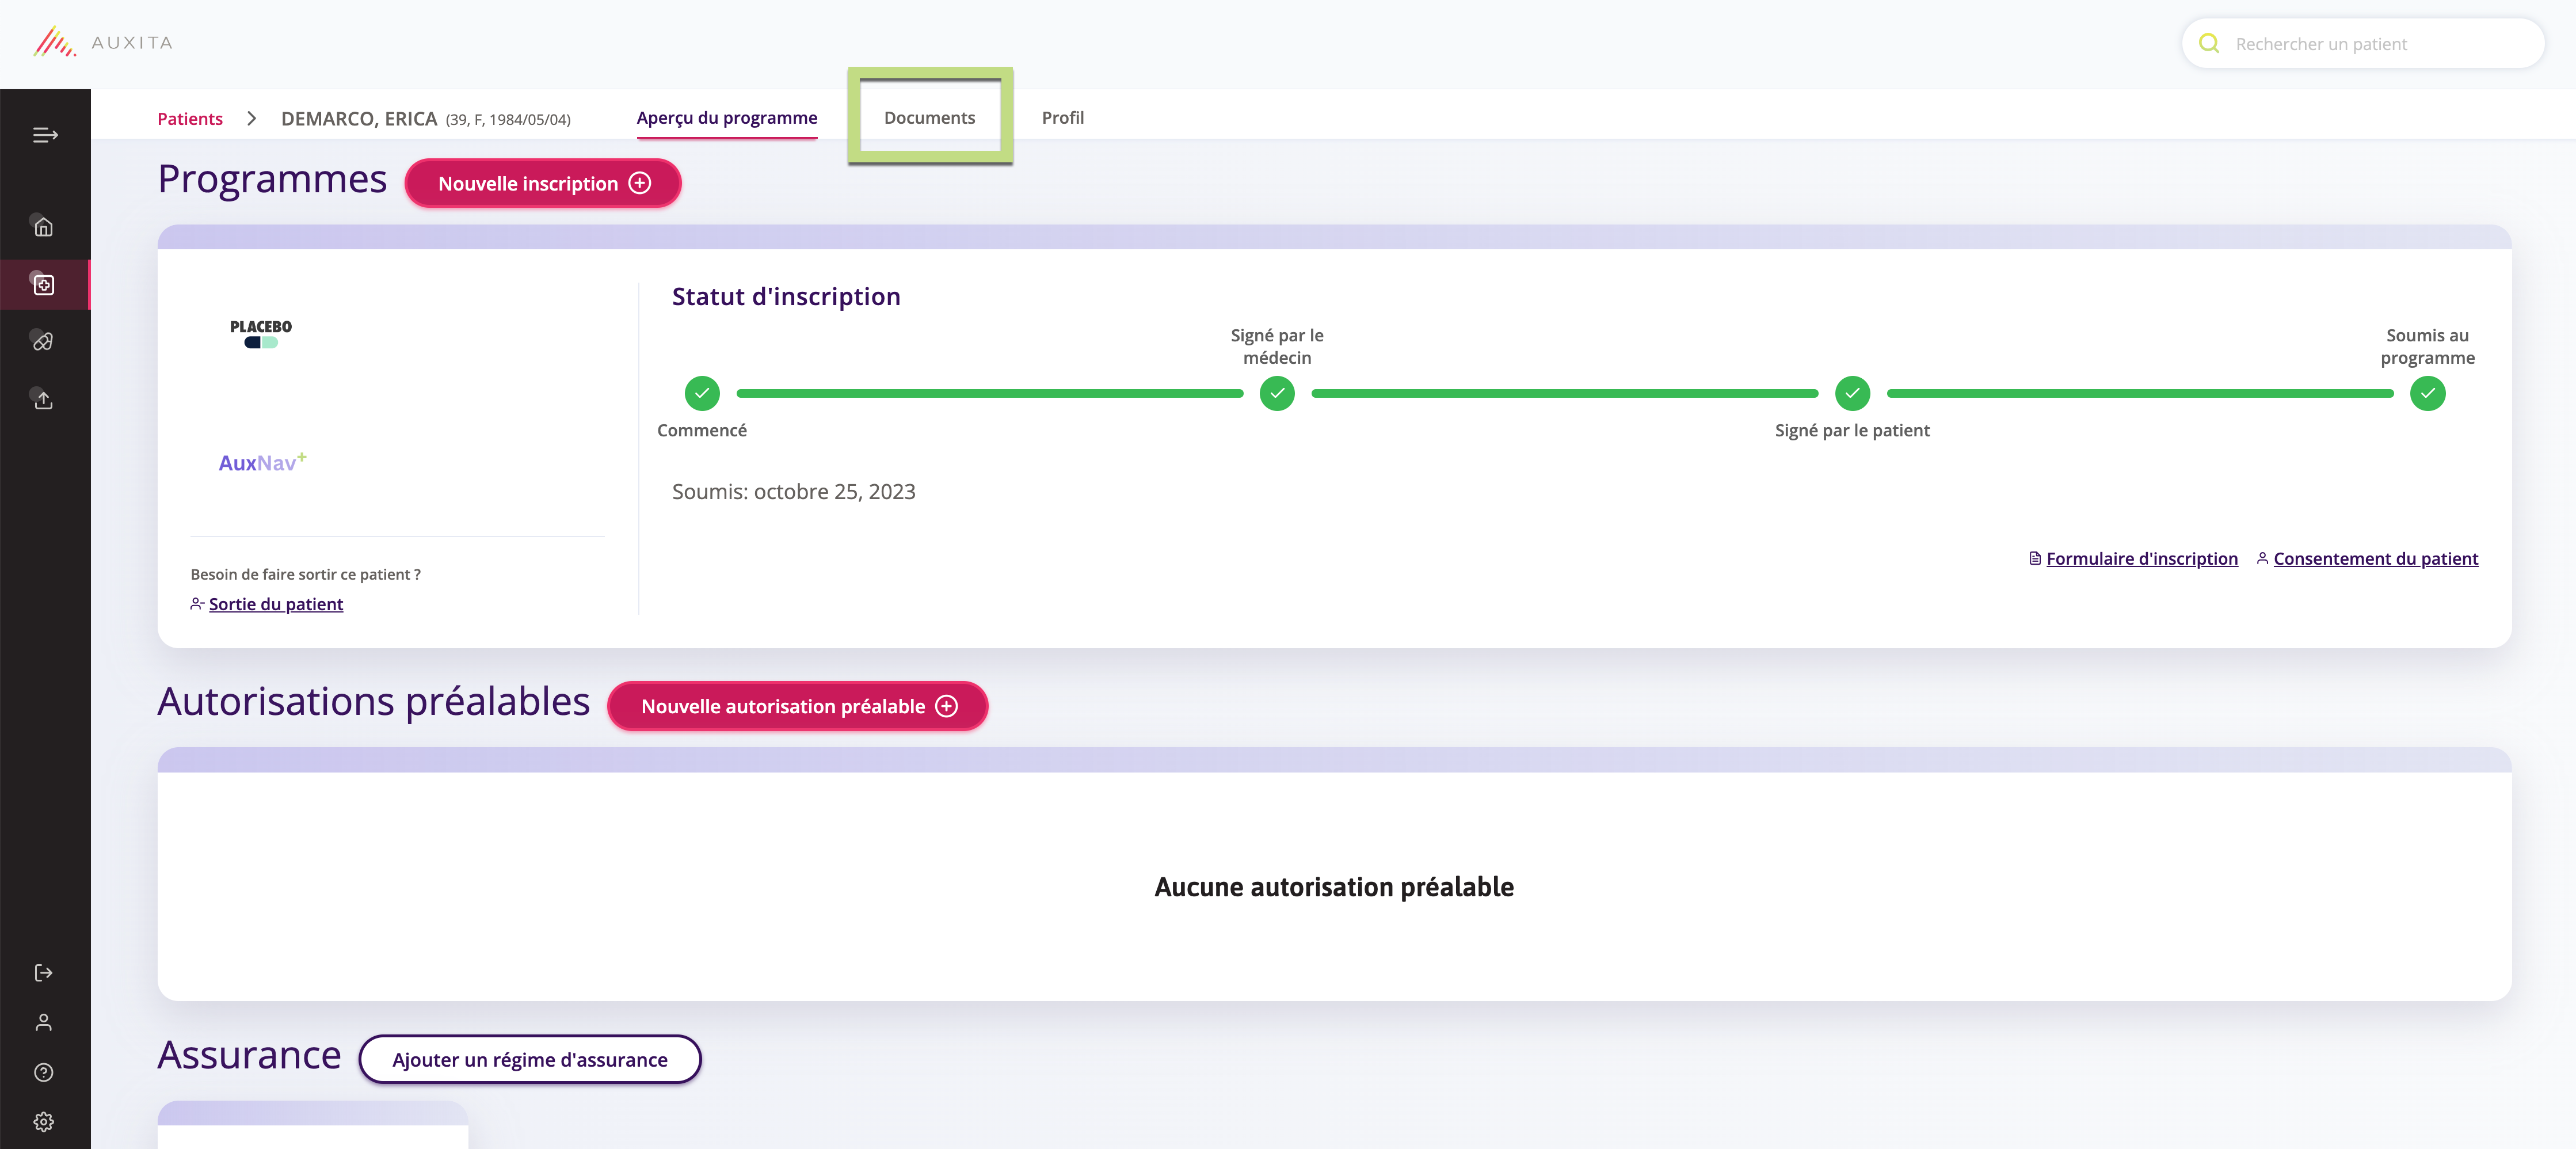Click the patients medical-kit sidebar icon
Viewport: 2576px width, 1149px height.
[x=44, y=285]
